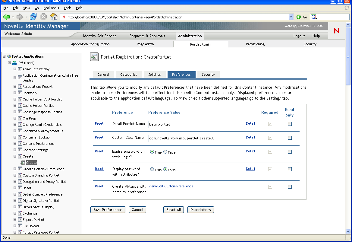This screenshot has height=242, width=352.
Task: Click the IDM (Local) server icon
Action: tap(14, 63)
